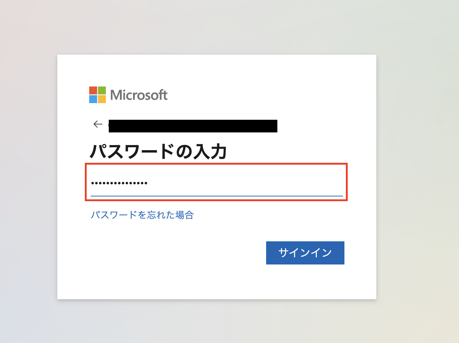Click the パスワードの入力 heading text

[158, 151]
